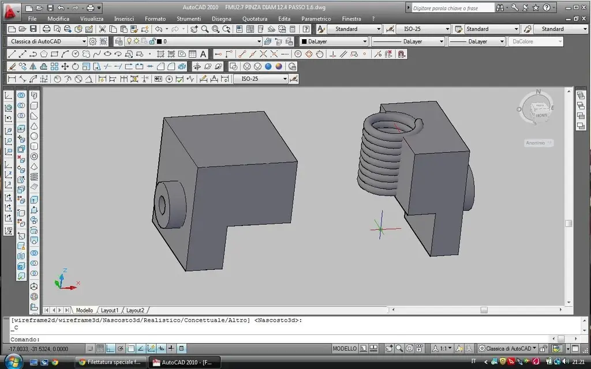Select the Array tool
This screenshot has width=591, height=369.
(x=54, y=67)
